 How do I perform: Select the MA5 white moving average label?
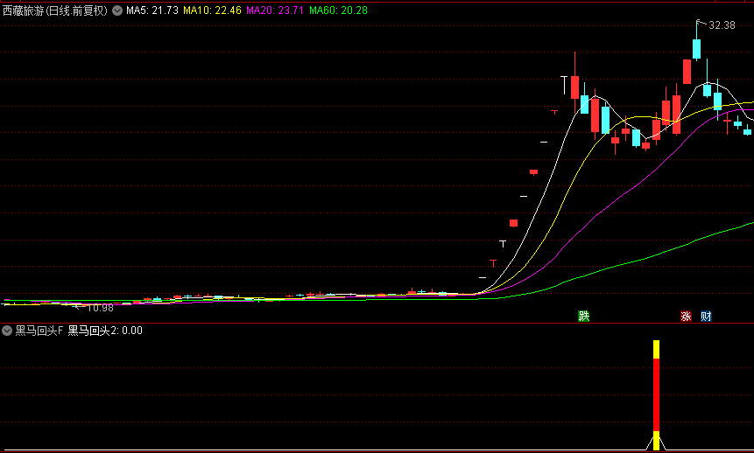click(x=152, y=10)
